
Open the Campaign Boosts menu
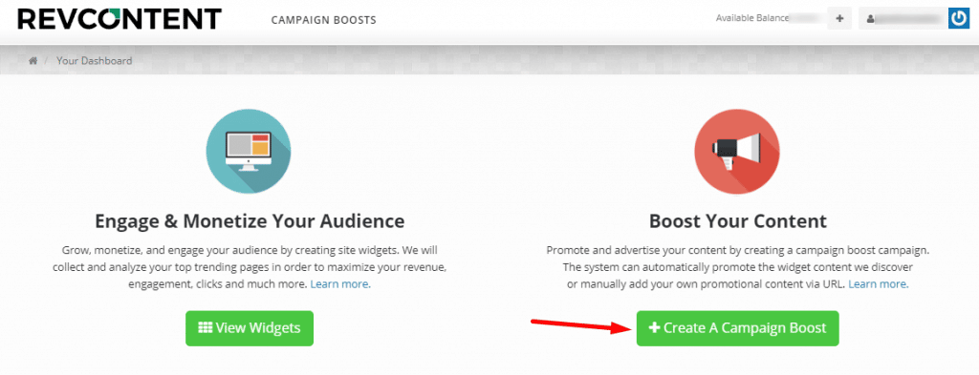(x=323, y=20)
